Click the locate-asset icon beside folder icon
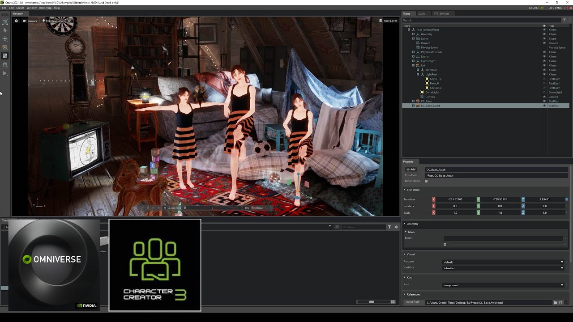The image size is (573, 322). tap(560, 303)
